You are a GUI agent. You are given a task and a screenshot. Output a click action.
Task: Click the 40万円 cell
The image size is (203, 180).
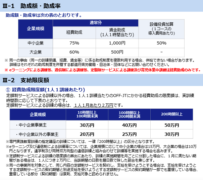129,125
